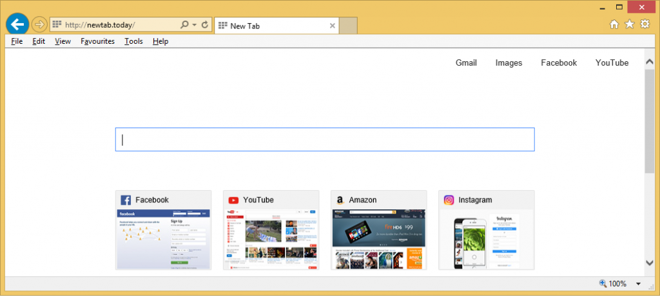Image resolution: width=660 pixels, height=297 pixels.
Task: Open the Tools gear icon
Action: pyautogui.click(x=644, y=24)
